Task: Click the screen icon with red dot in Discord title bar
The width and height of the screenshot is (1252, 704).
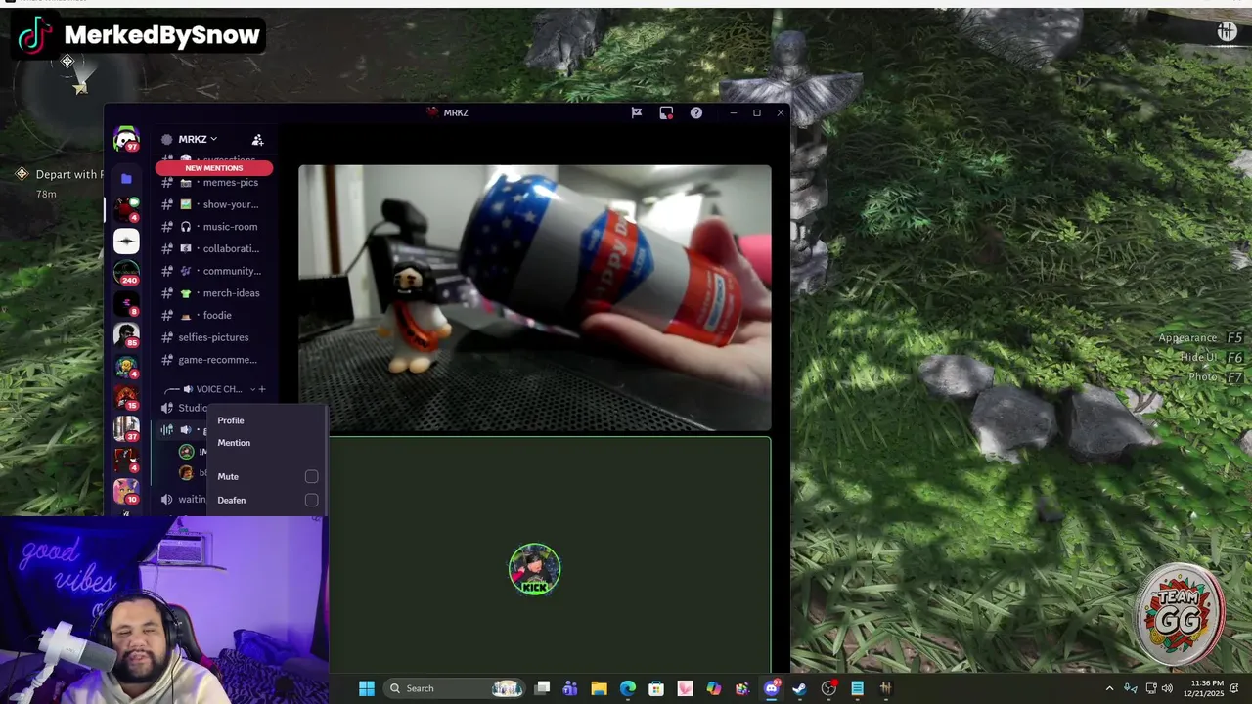Action: (666, 112)
